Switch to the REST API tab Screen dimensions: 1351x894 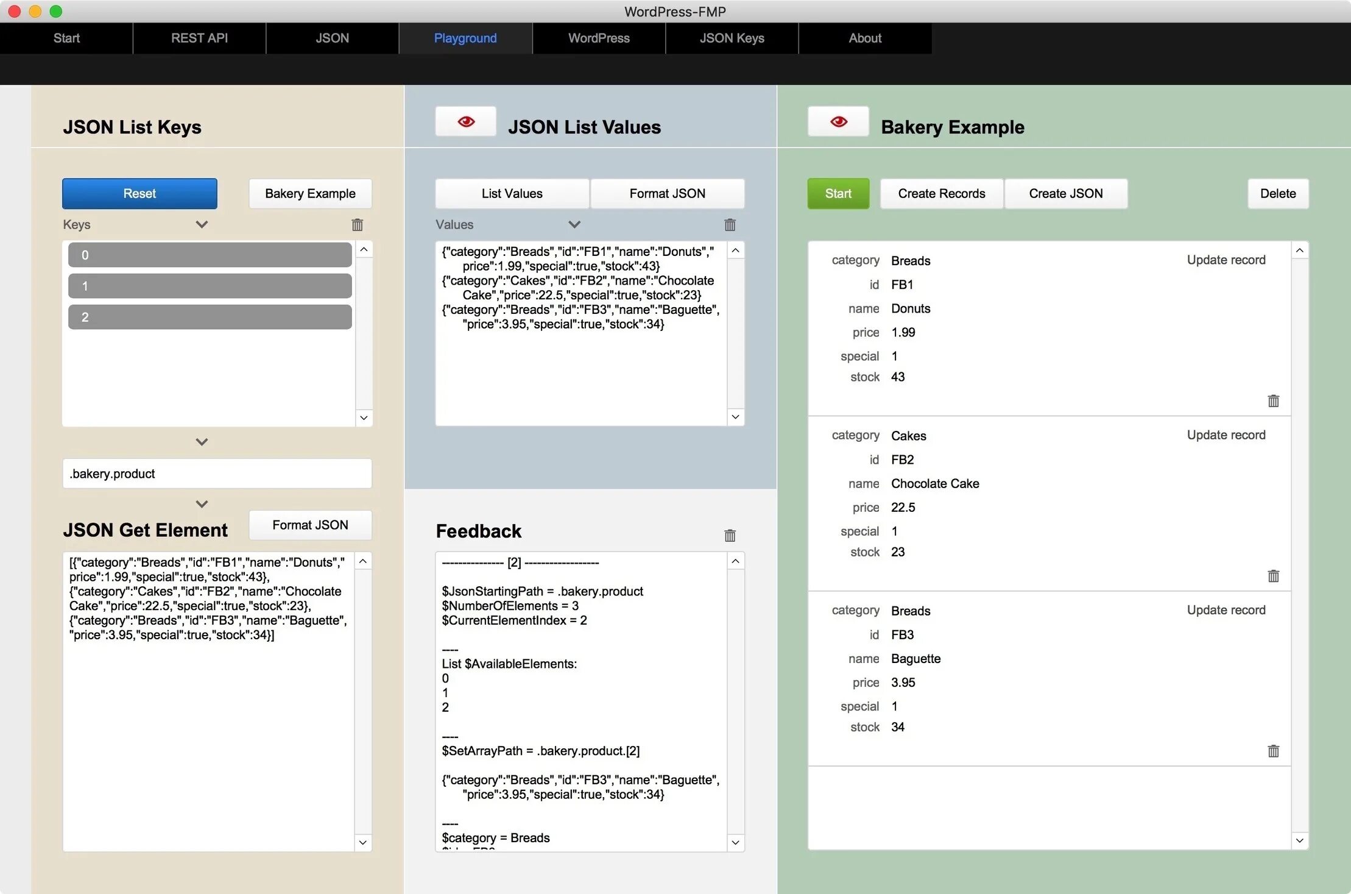pyautogui.click(x=199, y=37)
